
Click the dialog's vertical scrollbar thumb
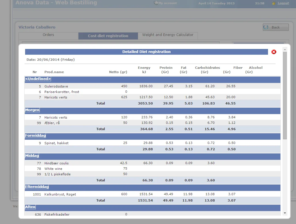tap(285, 95)
